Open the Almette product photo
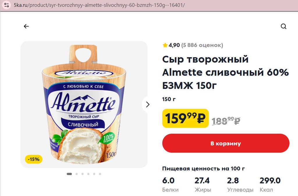The image size is (298, 196). pos(84,104)
